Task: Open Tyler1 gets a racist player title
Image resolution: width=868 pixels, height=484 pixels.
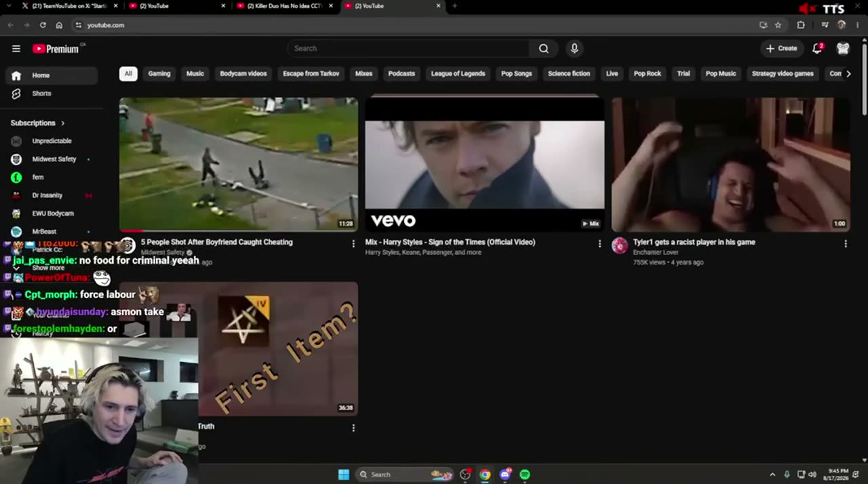Action: (x=694, y=242)
